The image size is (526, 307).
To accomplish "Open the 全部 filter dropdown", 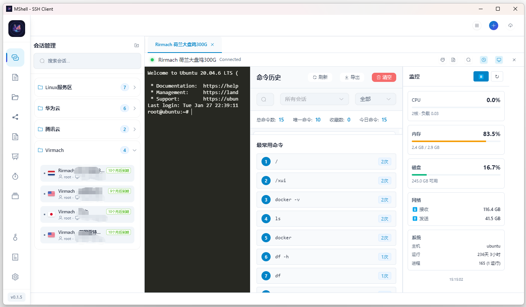I will pos(375,99).
